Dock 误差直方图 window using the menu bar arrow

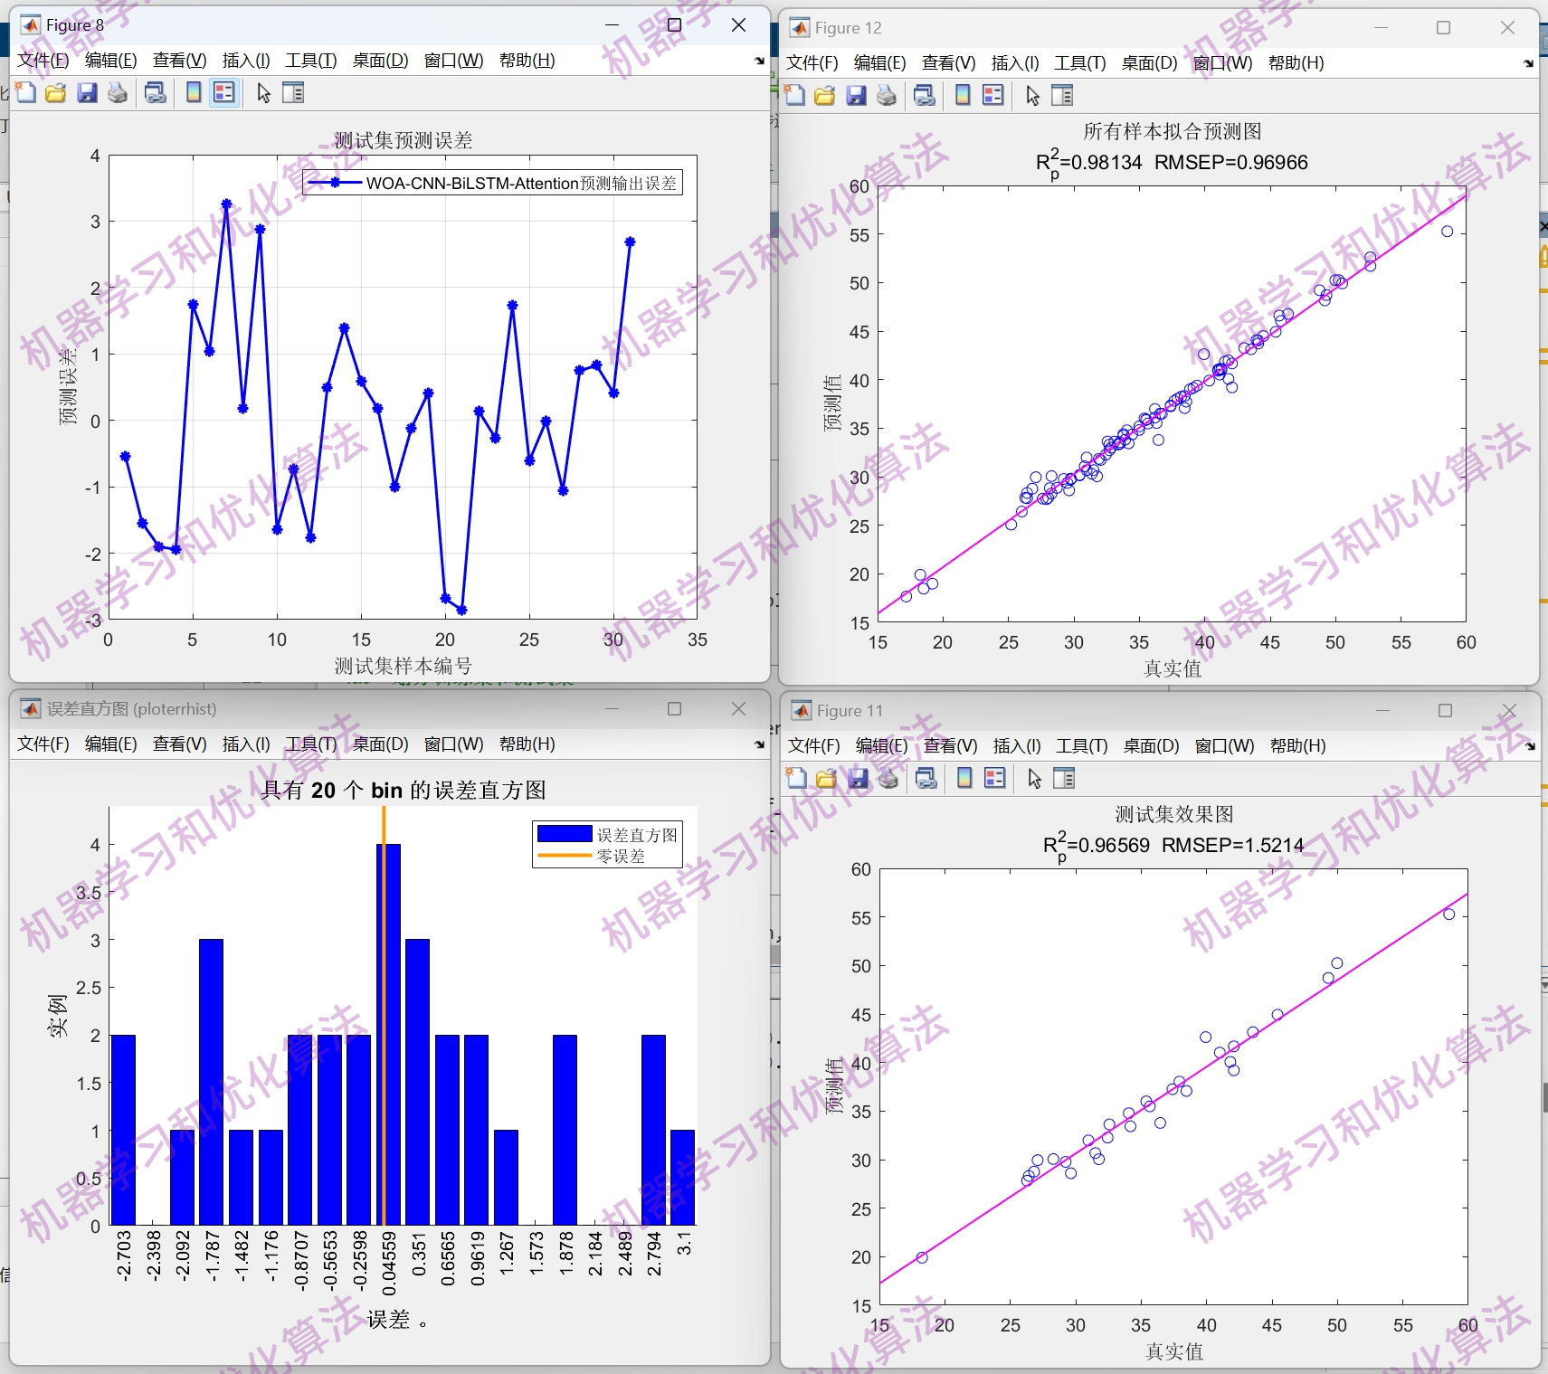tap(759, 745)
